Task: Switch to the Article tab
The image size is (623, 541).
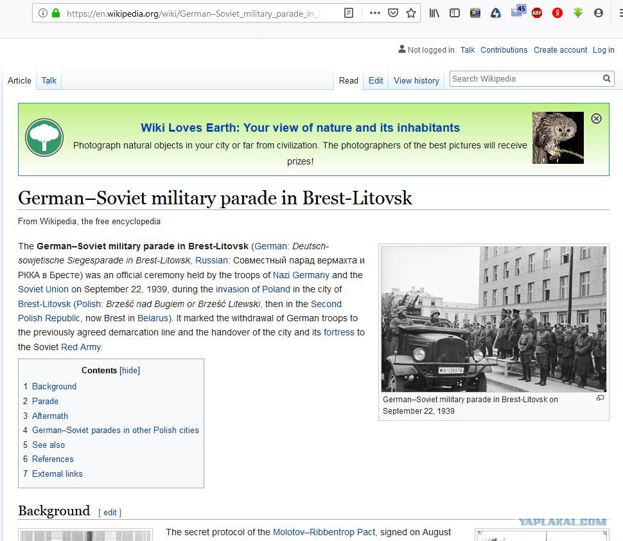Action: [x=19, y=80]
